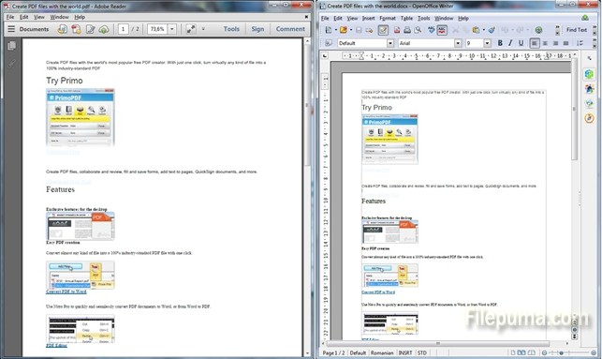Click the Convert PDF to Word link in Adobe Reader
Viewport: 602px width, 359px height.
click(66, 292)
